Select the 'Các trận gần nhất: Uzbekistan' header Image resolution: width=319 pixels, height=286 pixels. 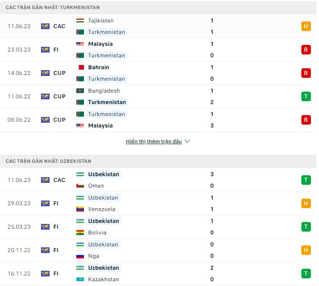point(158,161)
